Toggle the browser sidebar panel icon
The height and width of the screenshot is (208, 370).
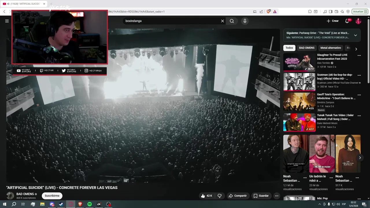click(x=331, y=12)
